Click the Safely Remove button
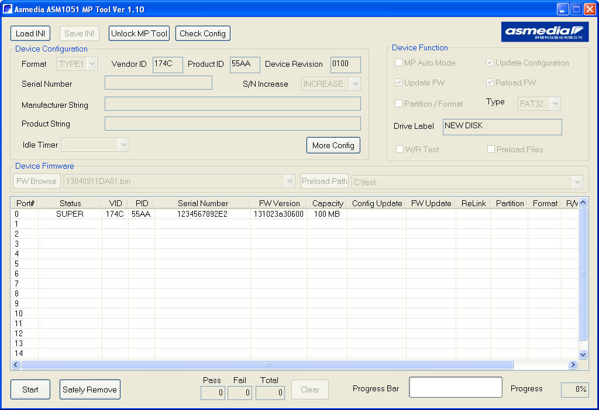 [x=89, y=389]
